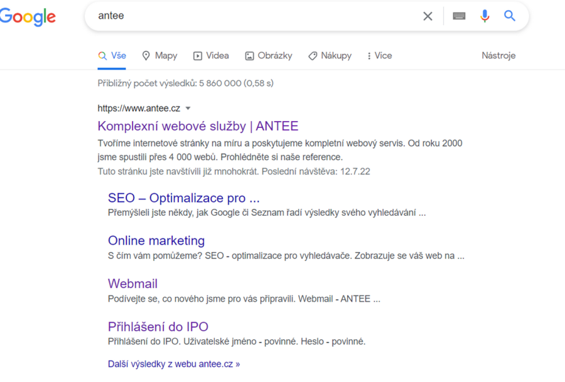The image size is (565, 382).
Task: Expand the arrow next to antee.cz URL
Action: coord(188,109)
